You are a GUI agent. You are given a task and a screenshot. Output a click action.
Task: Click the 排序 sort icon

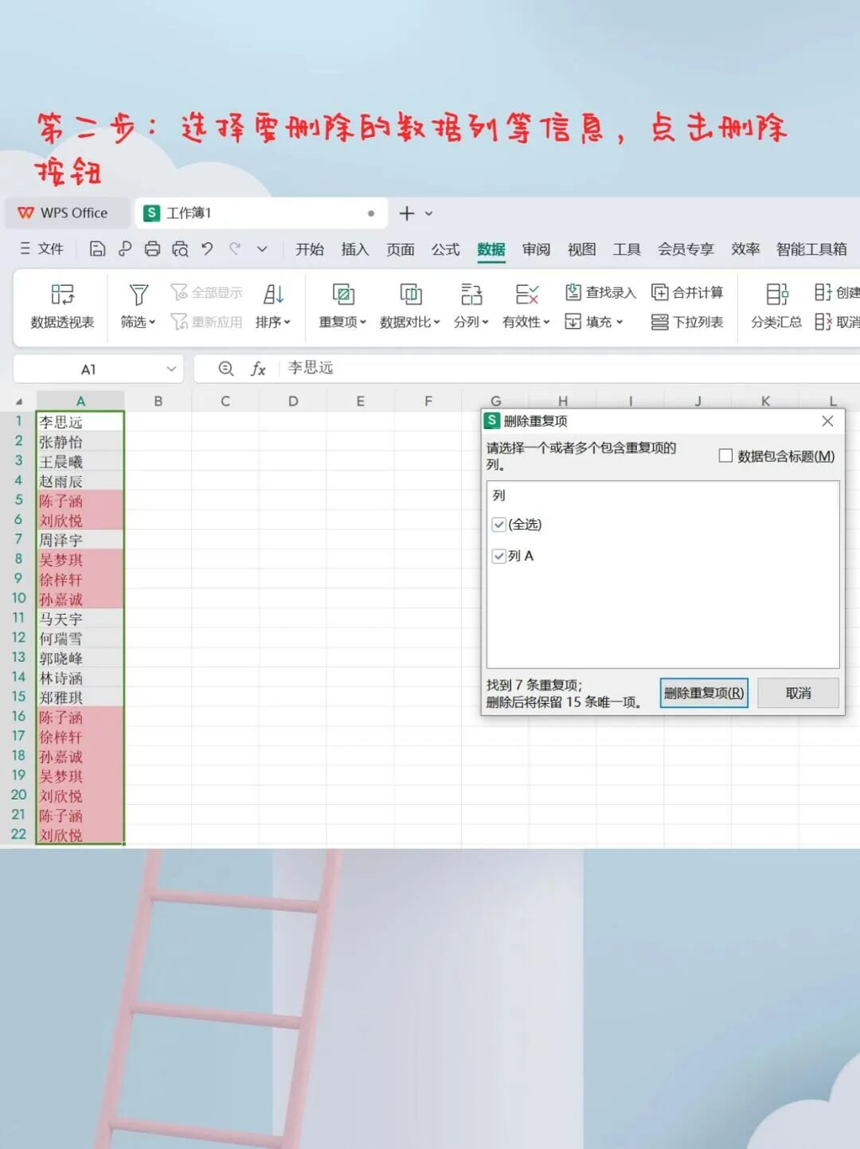pos(273,295)
